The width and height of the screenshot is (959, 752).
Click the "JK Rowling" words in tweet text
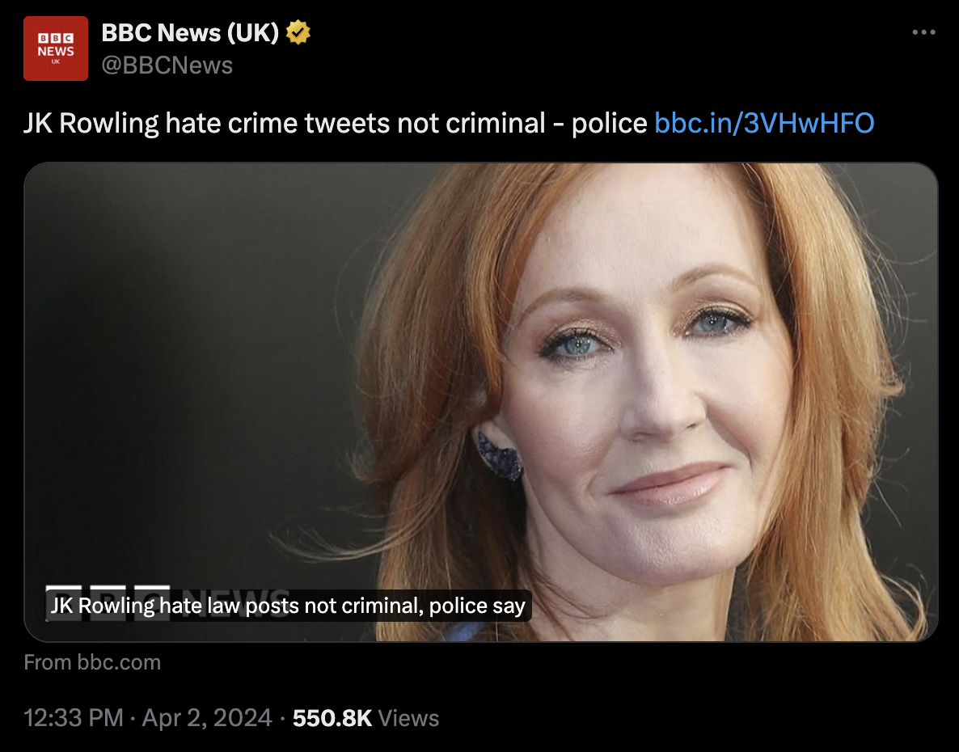pos(91,123)
